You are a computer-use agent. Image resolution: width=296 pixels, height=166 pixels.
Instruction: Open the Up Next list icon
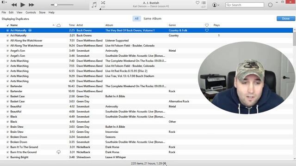point(203,3)
